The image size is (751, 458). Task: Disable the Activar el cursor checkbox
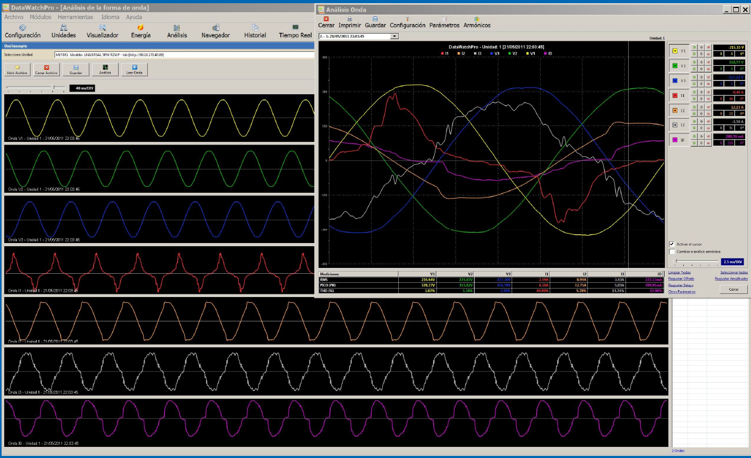(672, 244)
